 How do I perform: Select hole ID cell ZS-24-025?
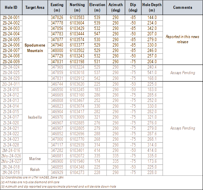coord(11,73)
